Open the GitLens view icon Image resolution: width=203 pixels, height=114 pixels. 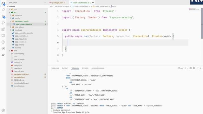coord(3,42)
